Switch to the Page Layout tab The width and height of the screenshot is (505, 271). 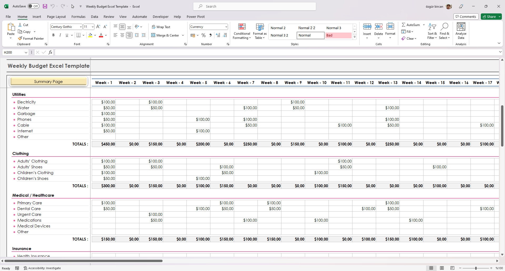[x=56, y=17]
